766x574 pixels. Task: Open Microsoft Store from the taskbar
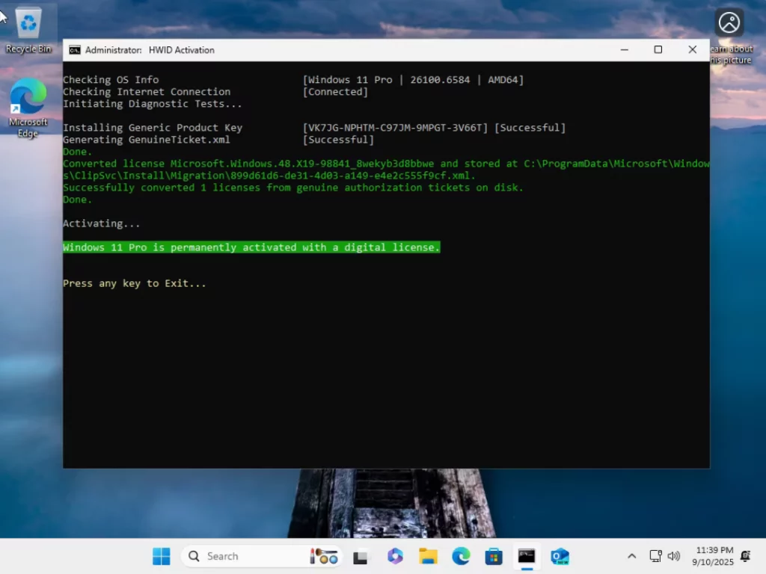[x=494, y=556]
